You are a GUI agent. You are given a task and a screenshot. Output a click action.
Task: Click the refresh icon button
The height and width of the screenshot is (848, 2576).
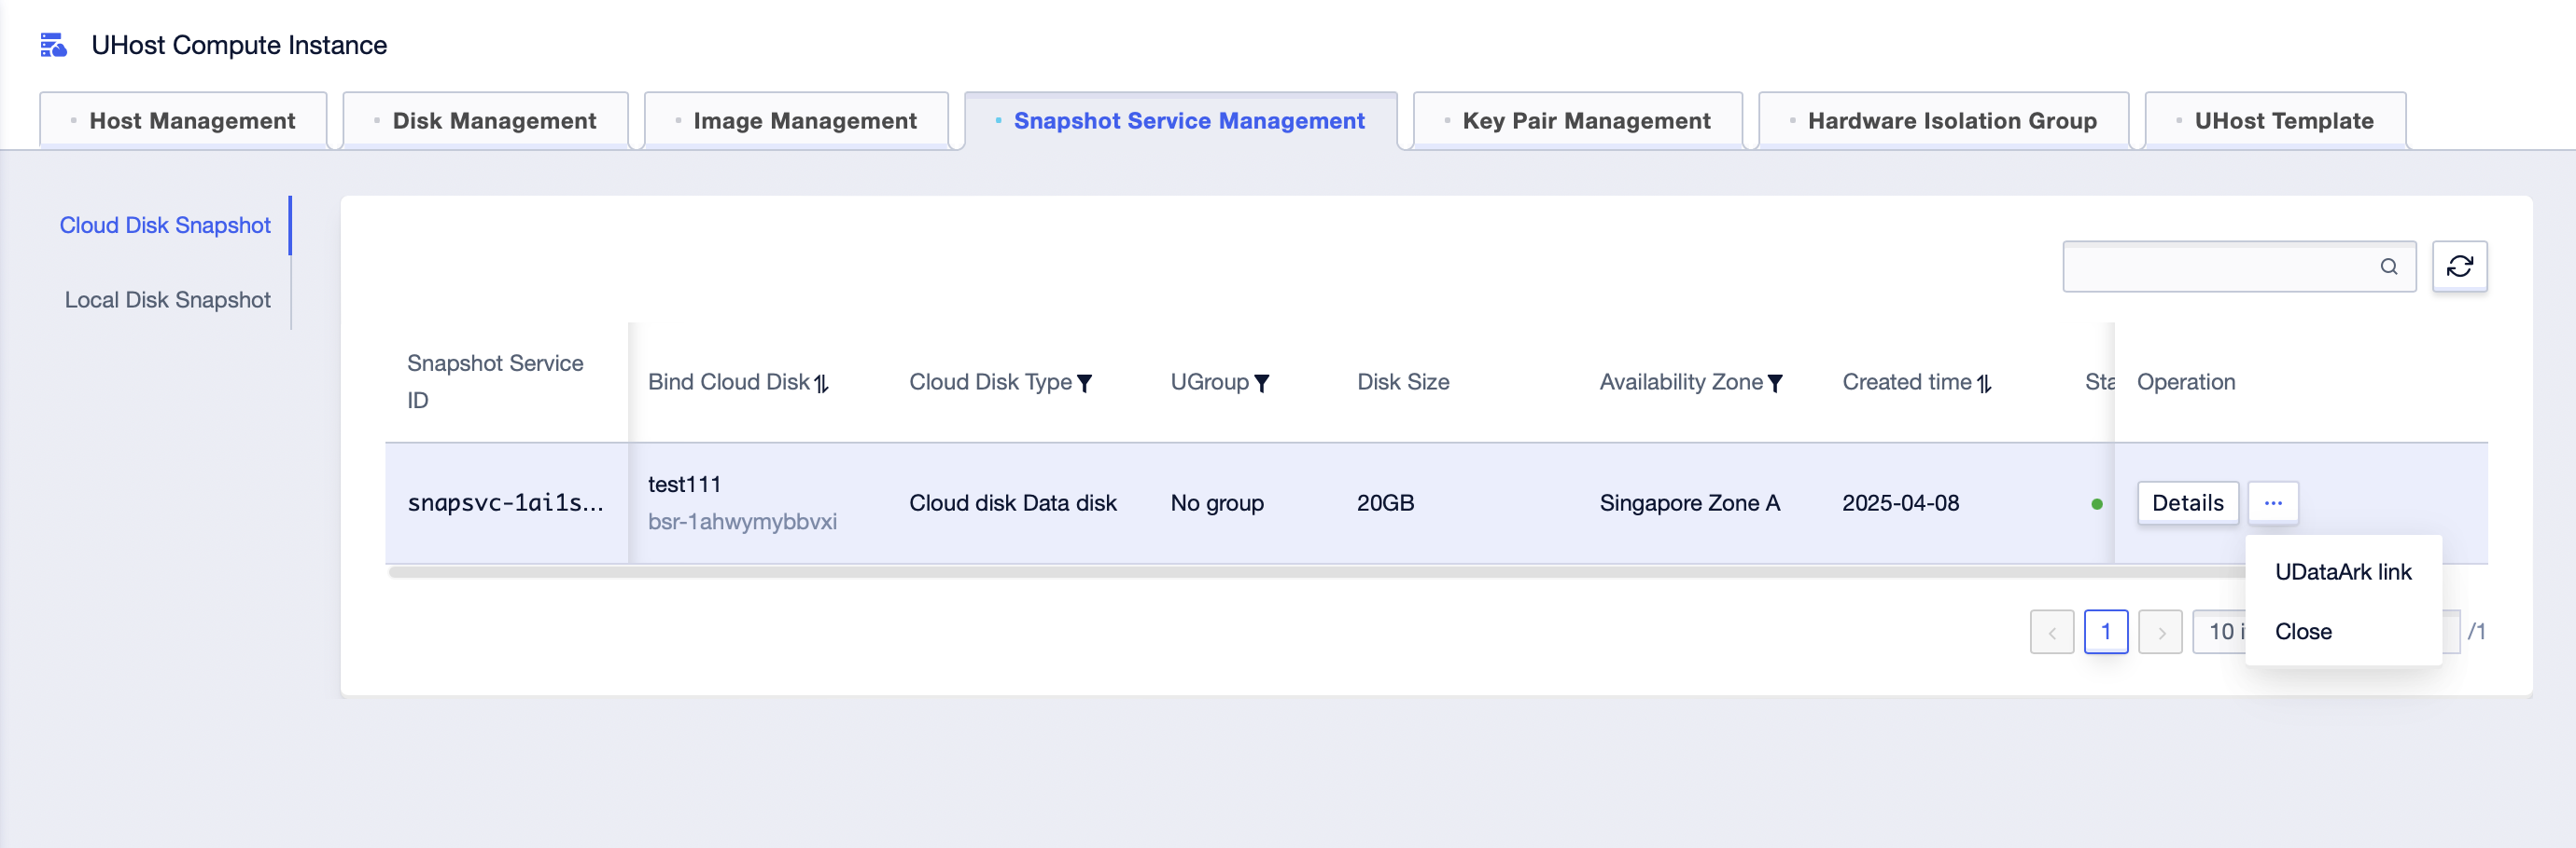(x=2459, y=267)
